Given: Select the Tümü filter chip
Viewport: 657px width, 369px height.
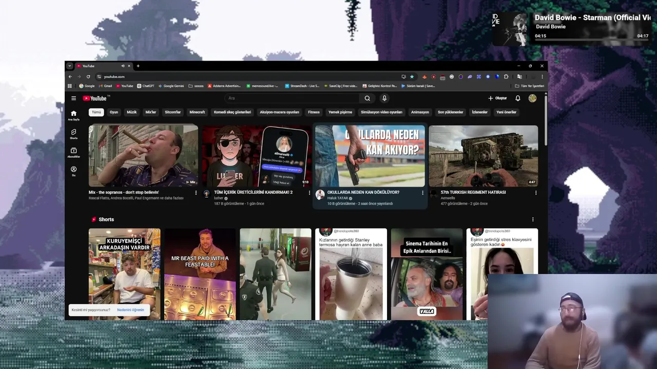Looking at the screenshot, I should (96, 112).
